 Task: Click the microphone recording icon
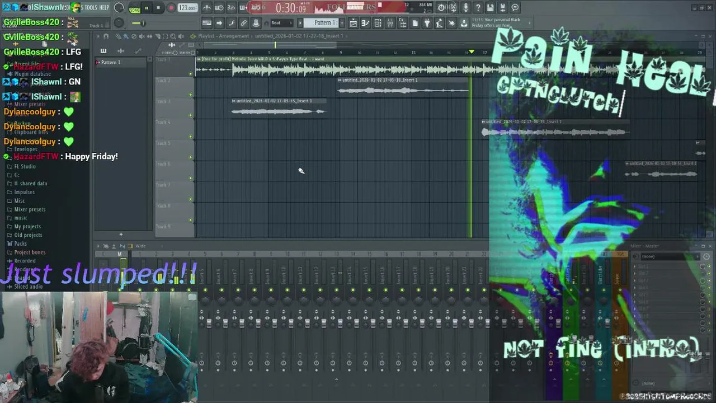coord(465,8)
